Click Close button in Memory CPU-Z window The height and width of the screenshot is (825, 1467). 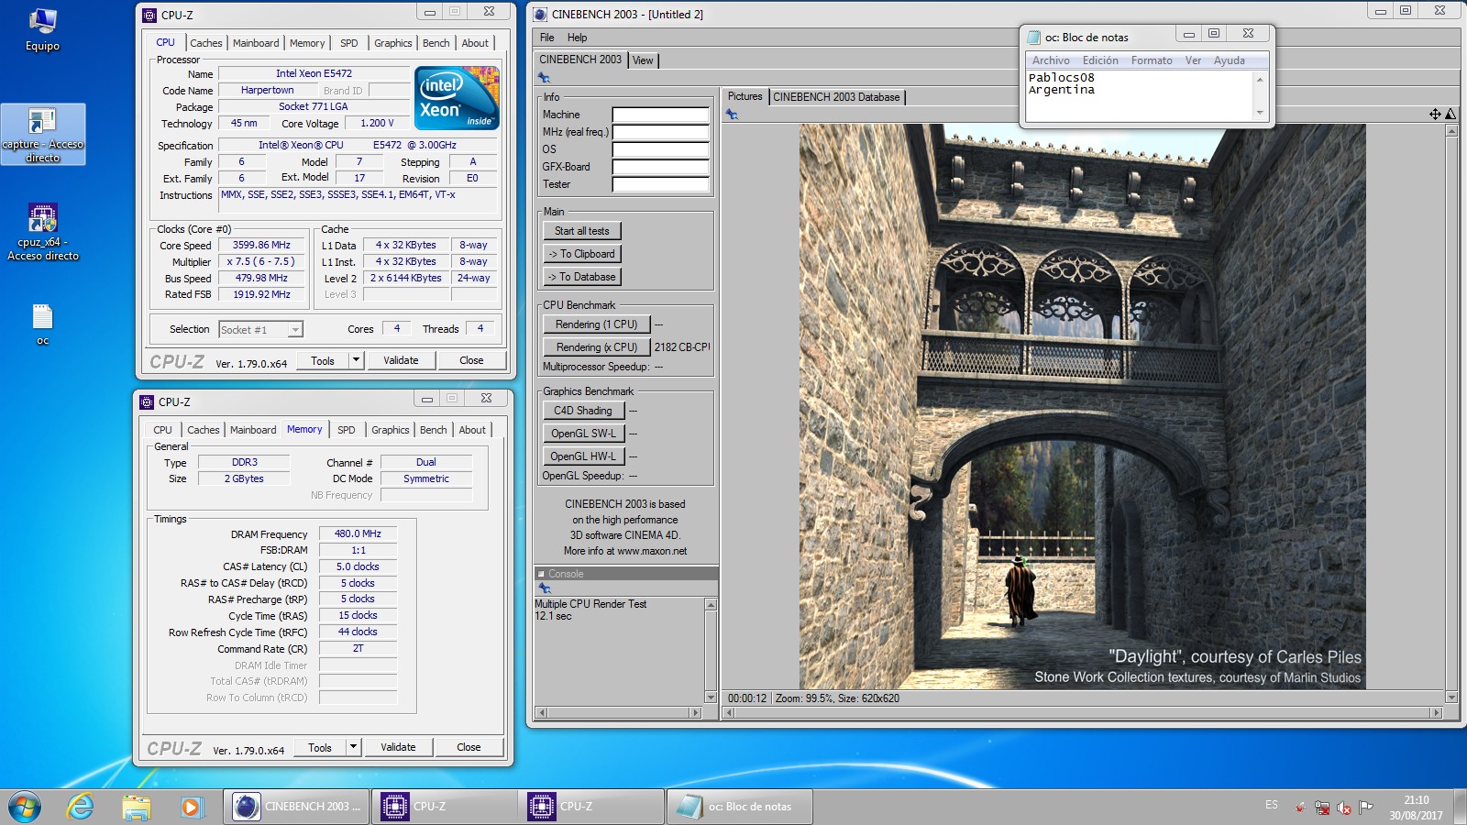coord(469,747)
